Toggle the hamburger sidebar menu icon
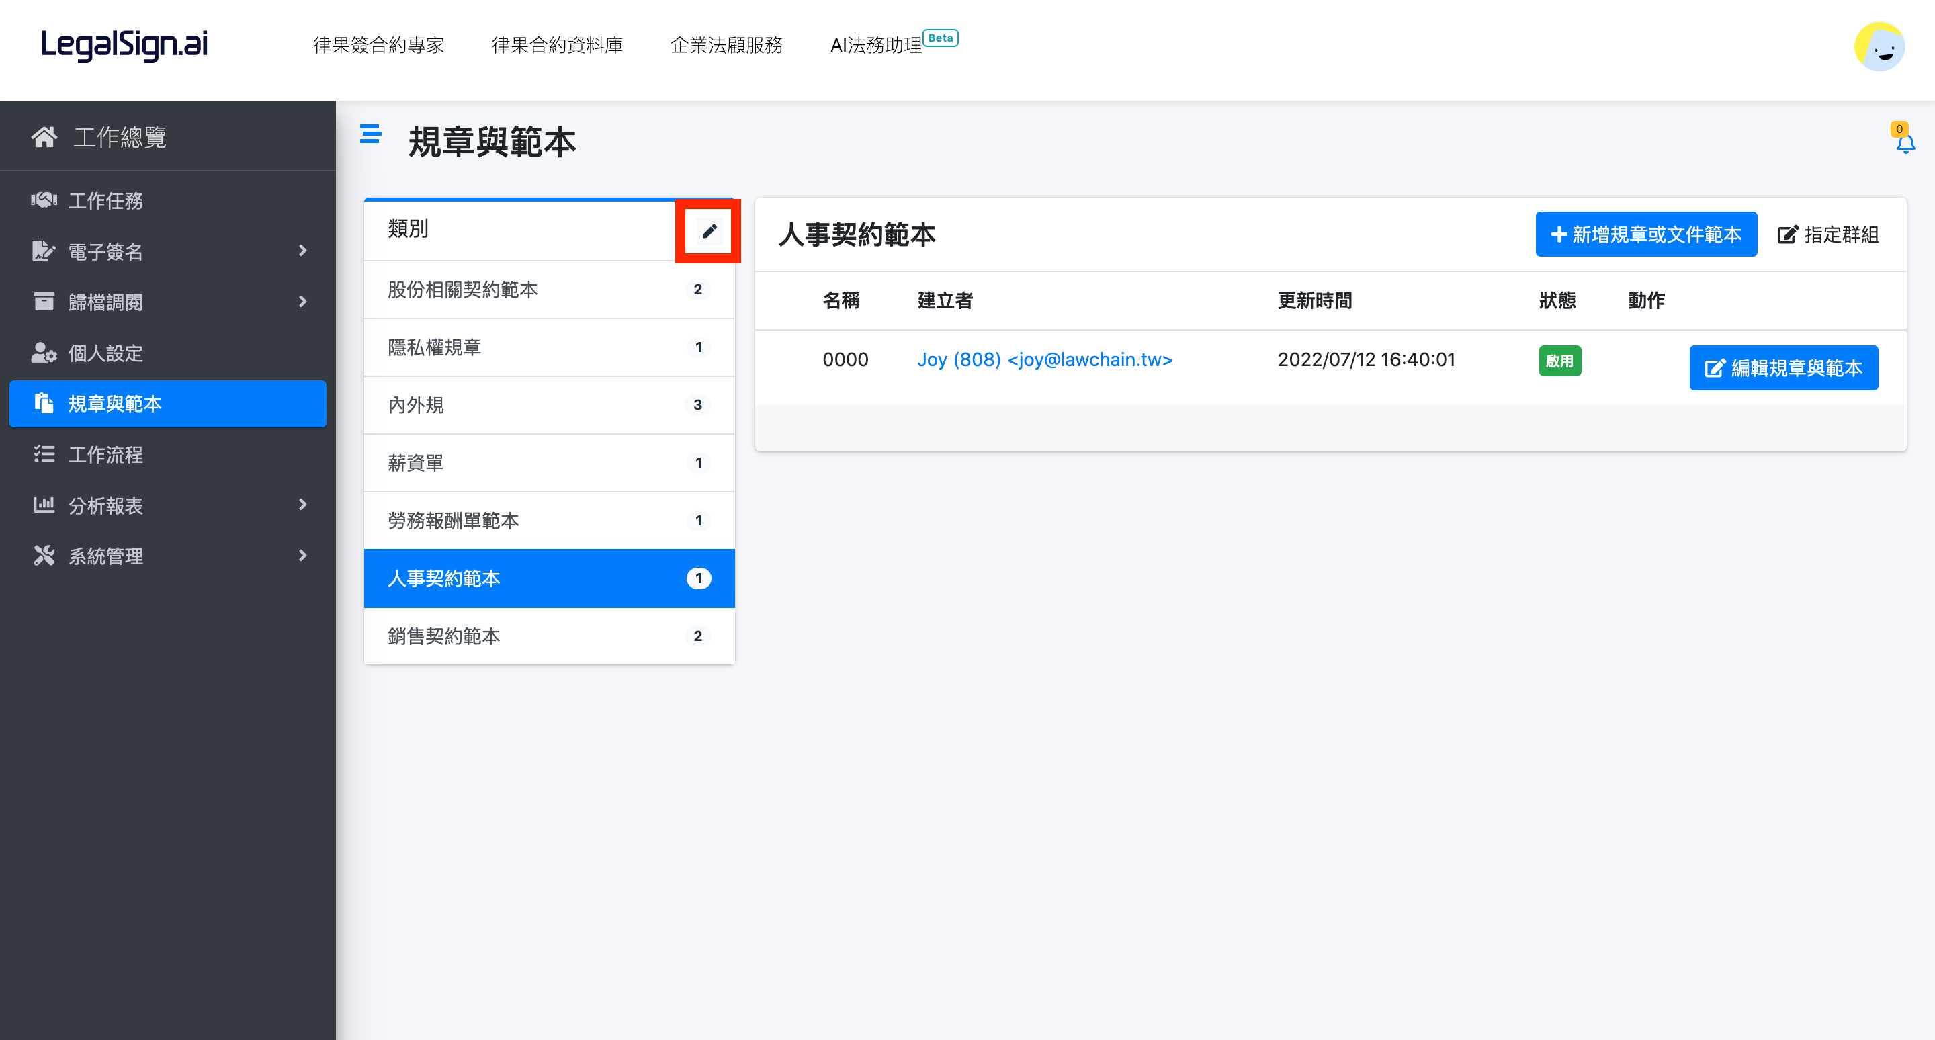Viewport: 1935px width, 1040px height. point(370,134)
